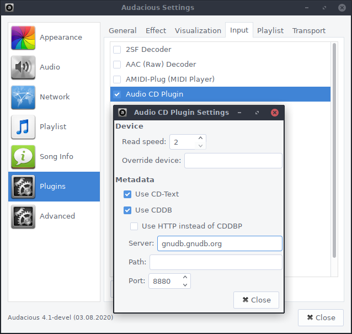The width and height of the screenshot is (352, 334).
Task: Close the Audio CD Plugin Settings dialog
Action: pos(256,300)
